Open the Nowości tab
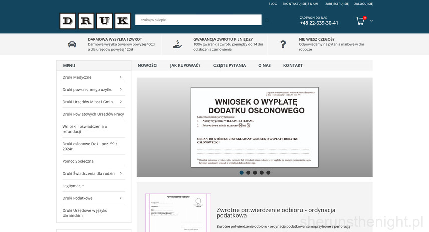 [147, 65]
